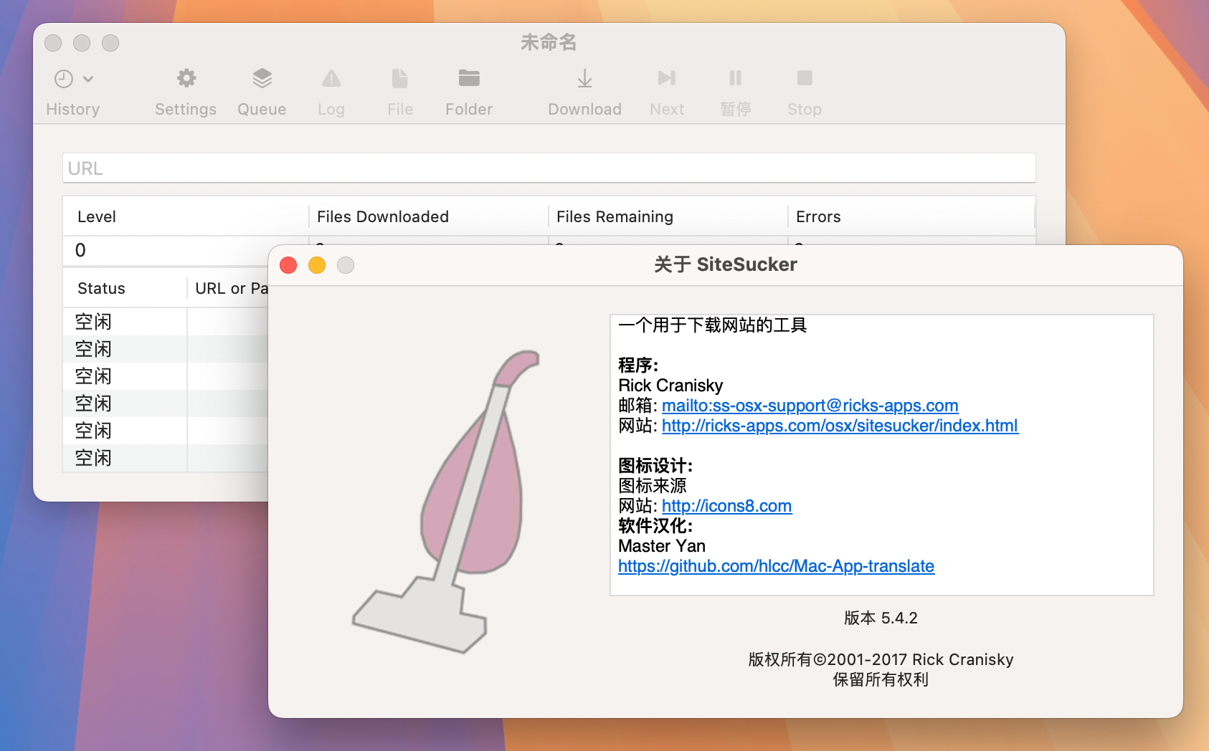Click the 图标来源 text line

653,486
